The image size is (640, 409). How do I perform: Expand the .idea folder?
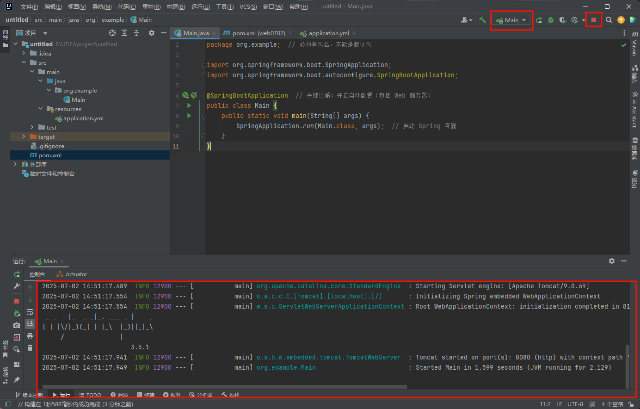click(24, 53)
